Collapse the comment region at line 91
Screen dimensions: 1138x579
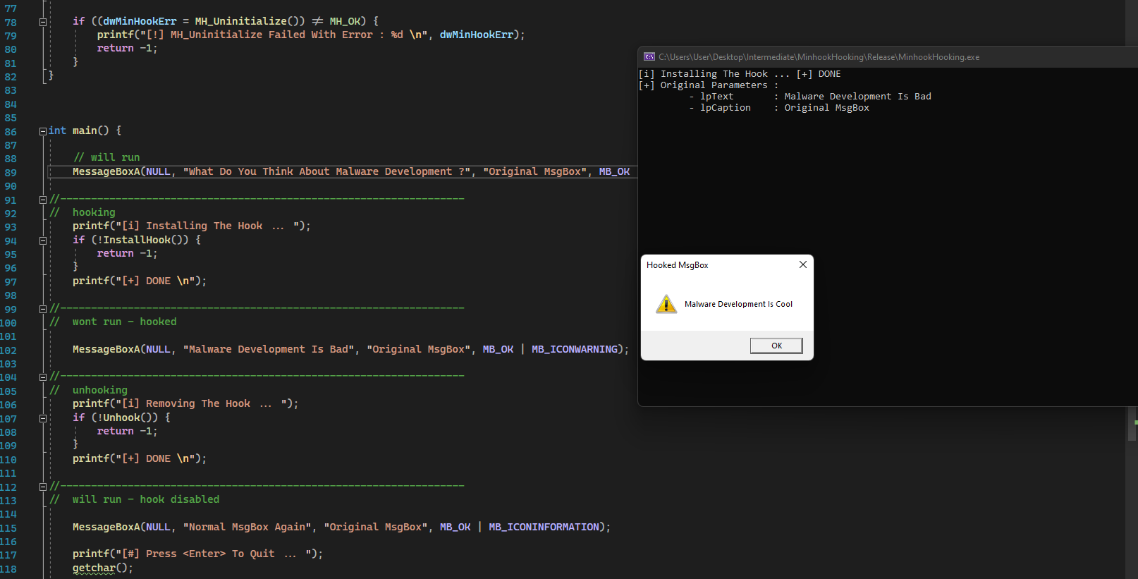pyautogui.click(x=43, y=200)
